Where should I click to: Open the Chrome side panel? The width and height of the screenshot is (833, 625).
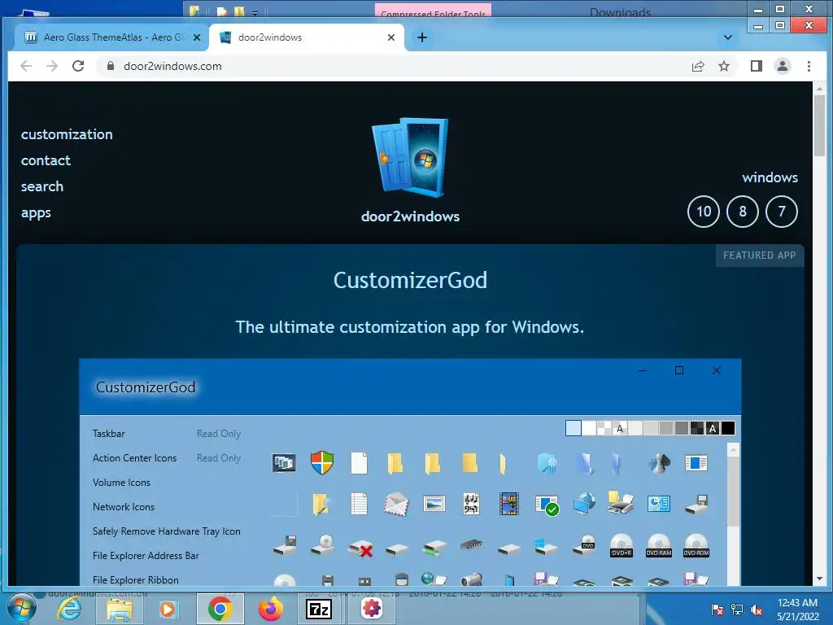[756, 66]
